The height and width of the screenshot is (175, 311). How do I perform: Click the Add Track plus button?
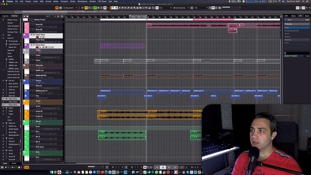tap(24, 17)
